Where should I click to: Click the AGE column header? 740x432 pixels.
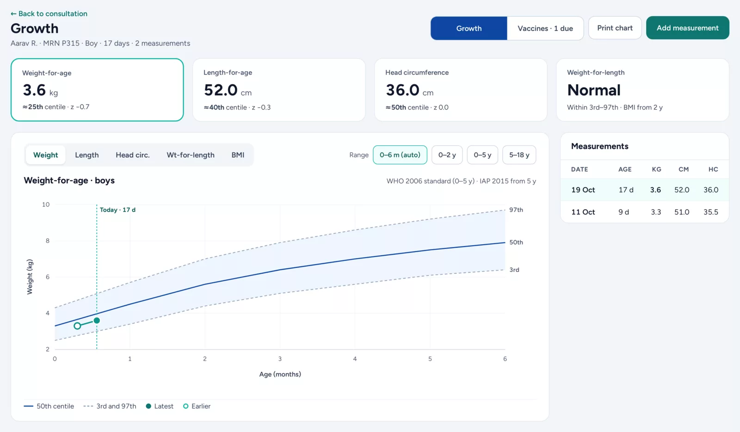coord(625,169)
